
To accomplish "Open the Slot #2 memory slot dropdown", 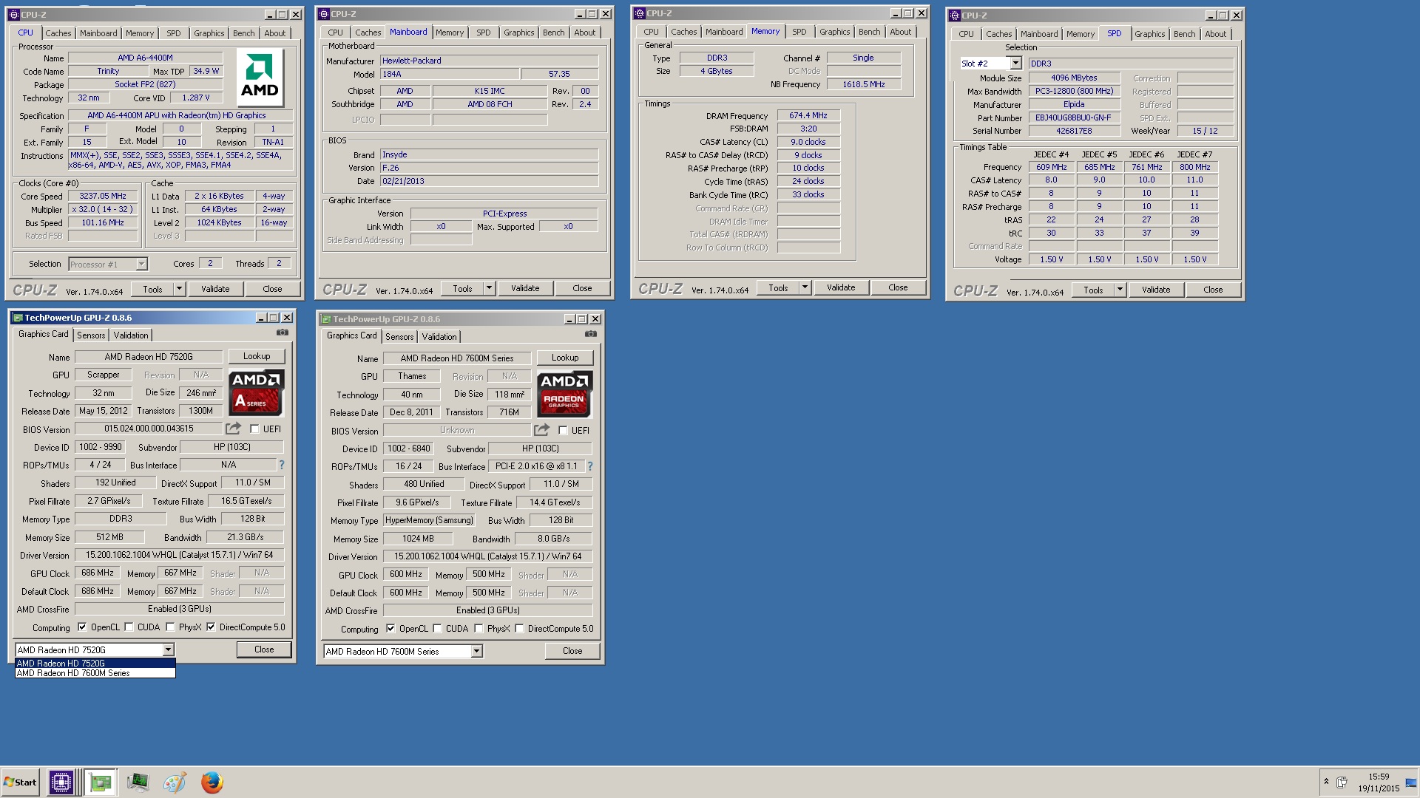I will (x=1015, y=64).
